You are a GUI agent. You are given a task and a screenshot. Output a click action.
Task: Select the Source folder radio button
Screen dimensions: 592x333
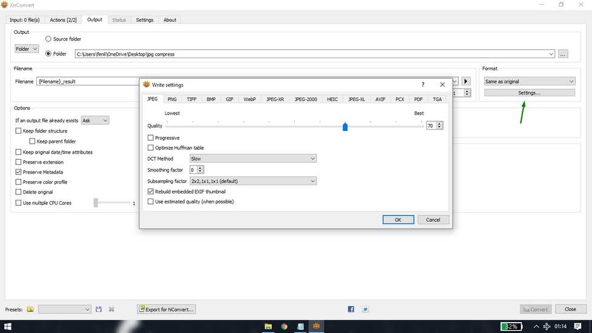48,39
